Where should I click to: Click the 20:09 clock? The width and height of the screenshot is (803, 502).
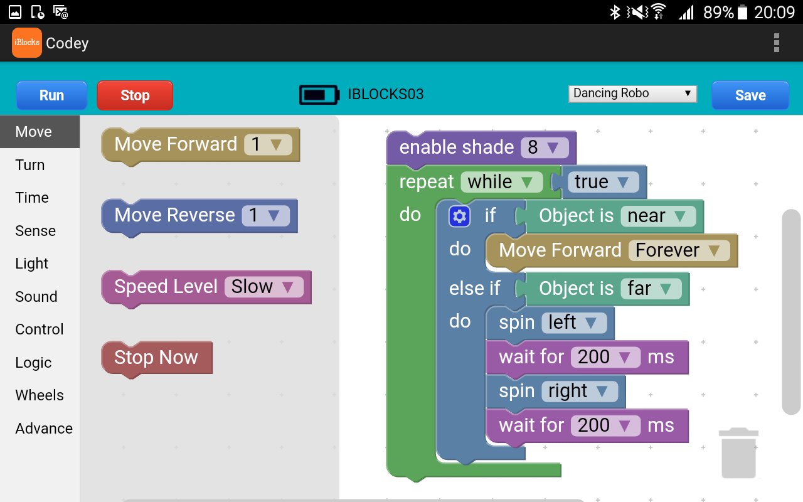[x=775, y=12]
